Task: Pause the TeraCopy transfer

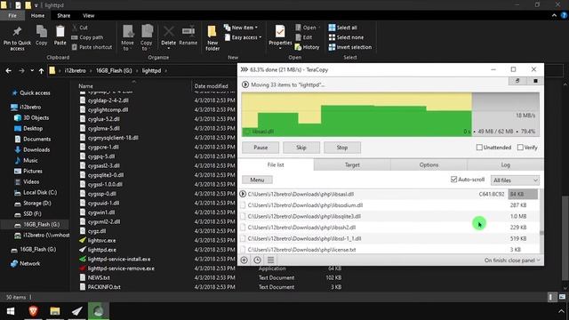Action: [x=260, y=148]
